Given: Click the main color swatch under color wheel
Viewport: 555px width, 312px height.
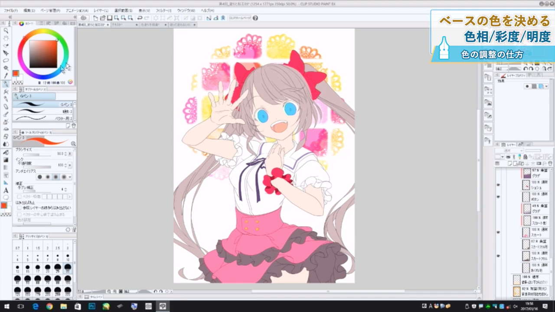Looking at the screenshot, I should (x=16, y=74).
